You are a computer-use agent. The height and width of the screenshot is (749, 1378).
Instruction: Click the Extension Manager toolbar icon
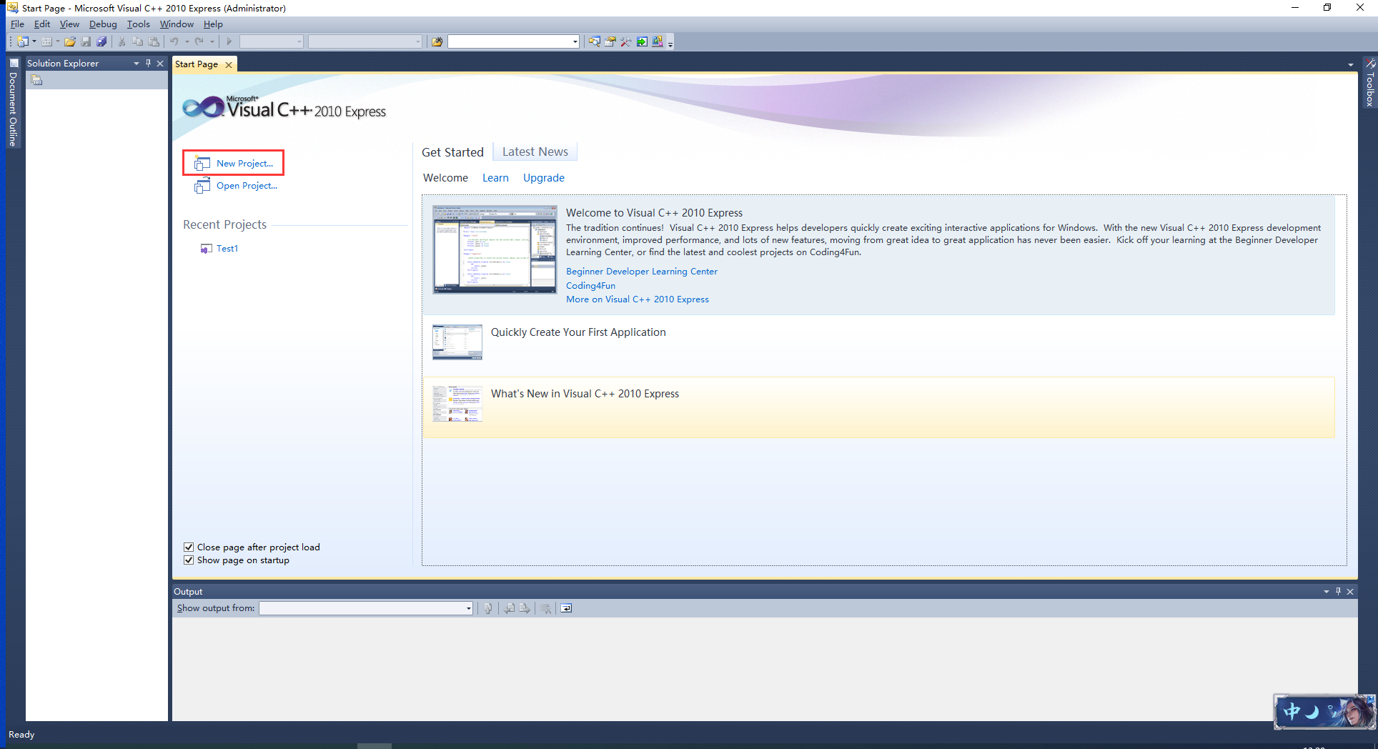coord(658,41)
